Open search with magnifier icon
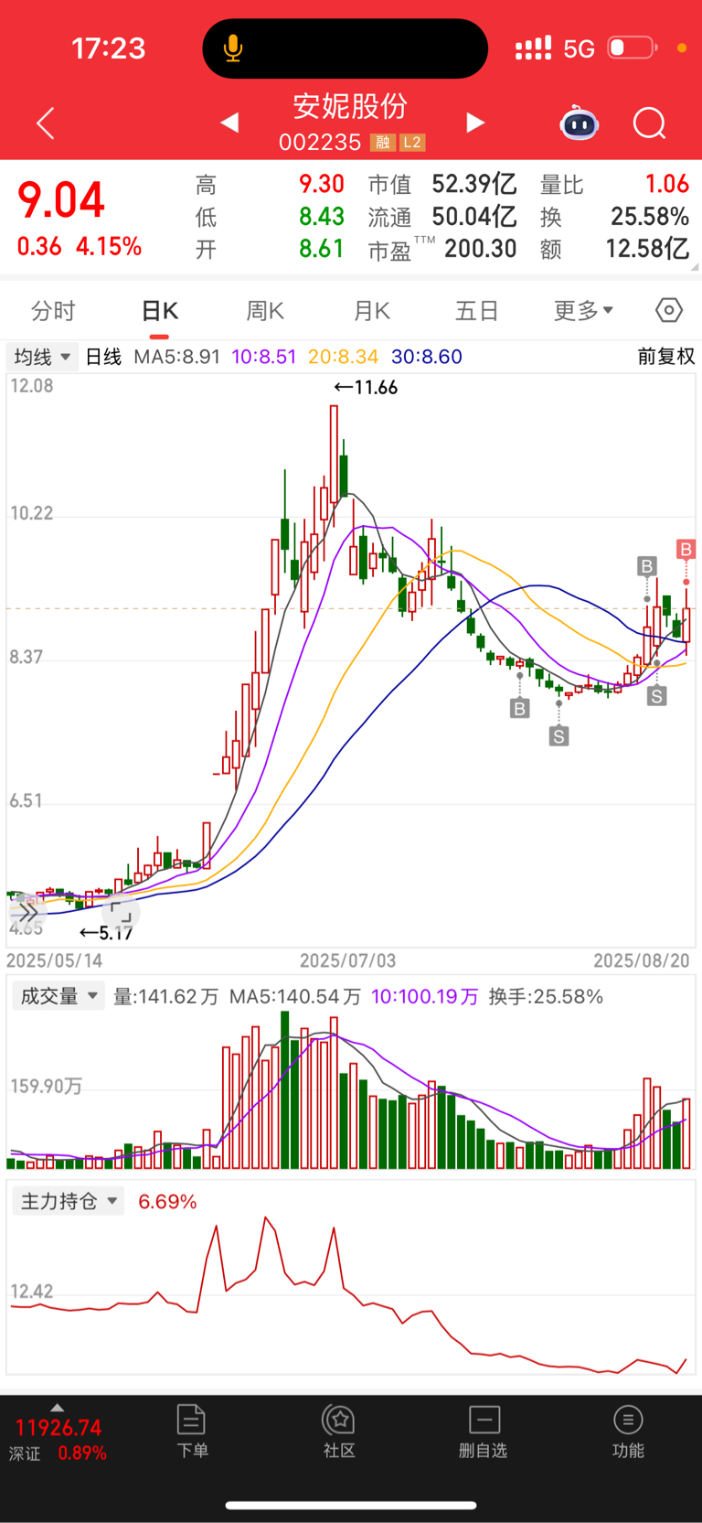 pyautogui.click(x=650, y=123)
